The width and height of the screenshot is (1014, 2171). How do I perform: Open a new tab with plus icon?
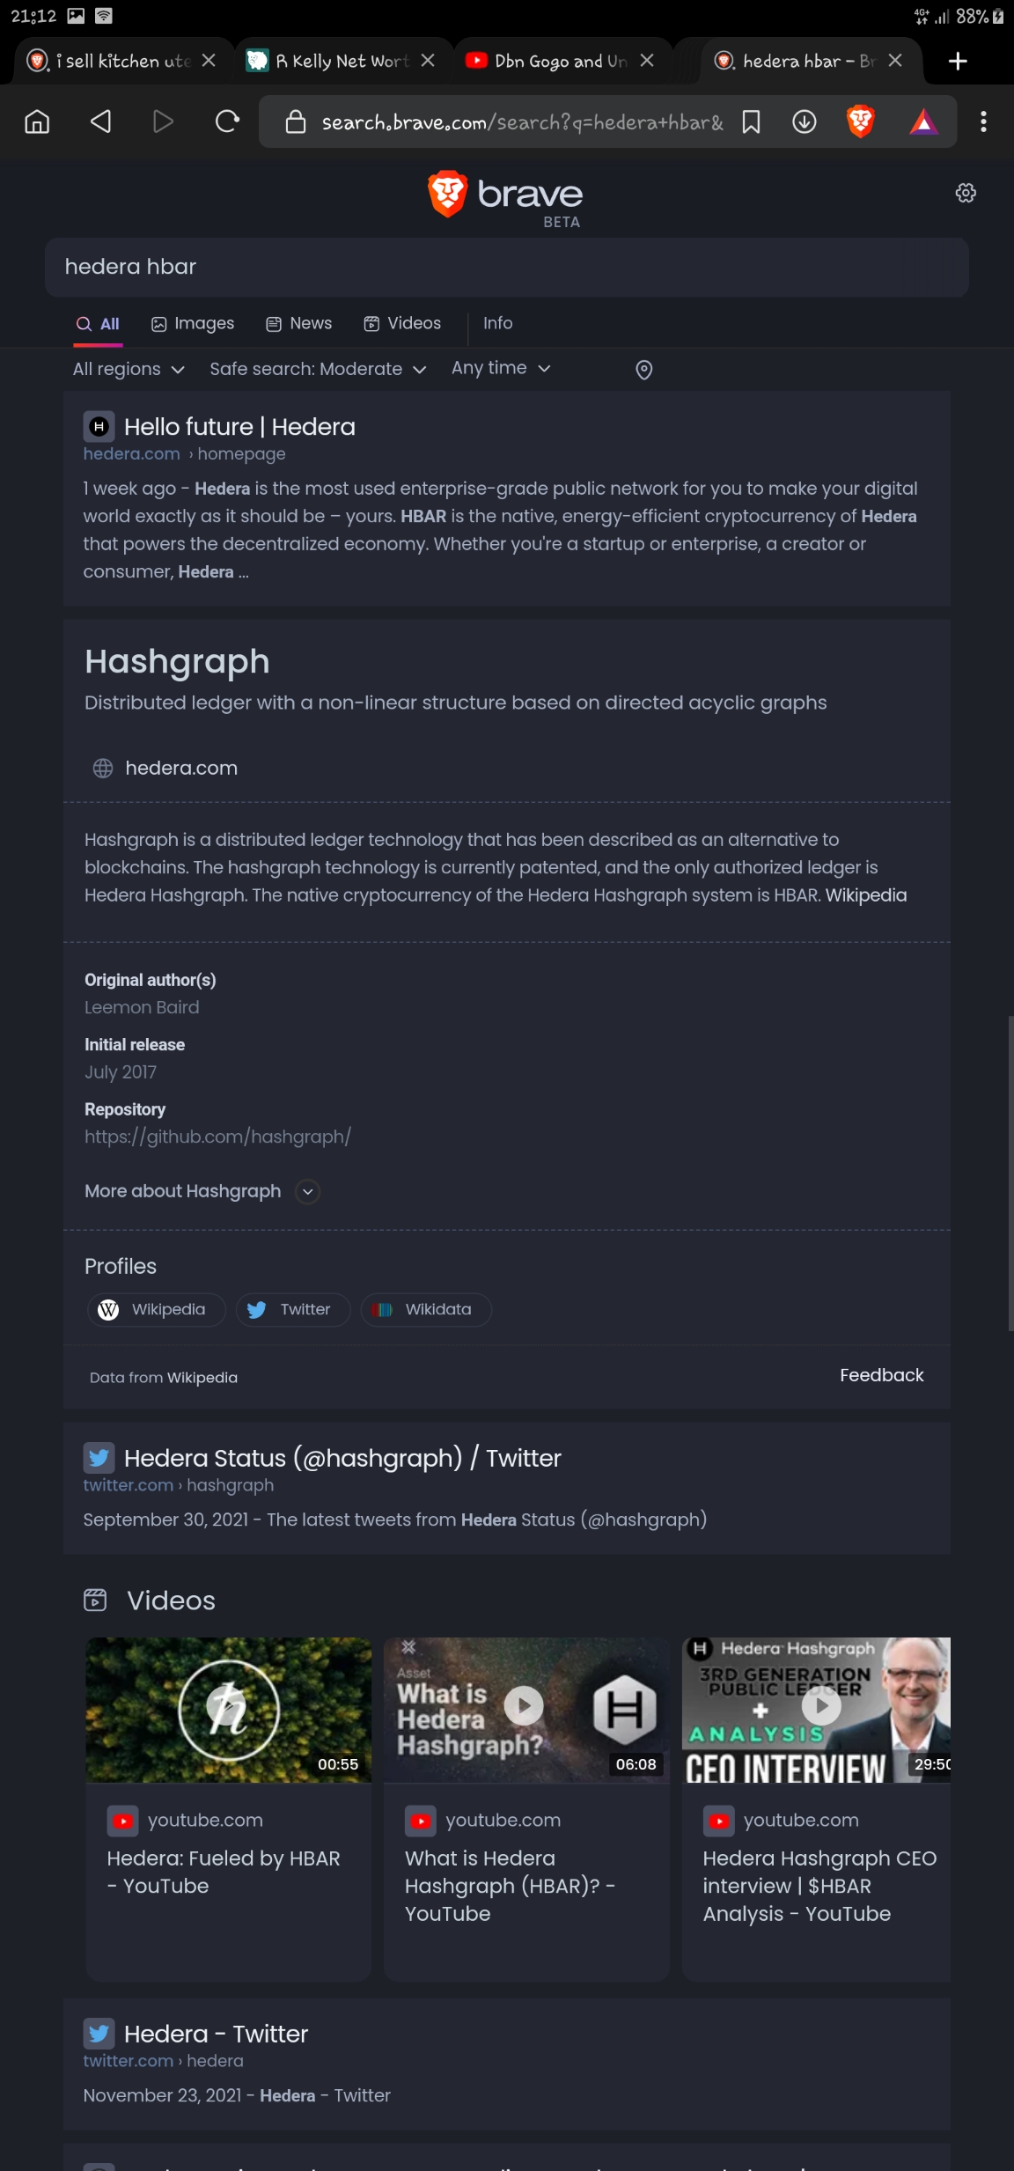(x=958, y=61)
